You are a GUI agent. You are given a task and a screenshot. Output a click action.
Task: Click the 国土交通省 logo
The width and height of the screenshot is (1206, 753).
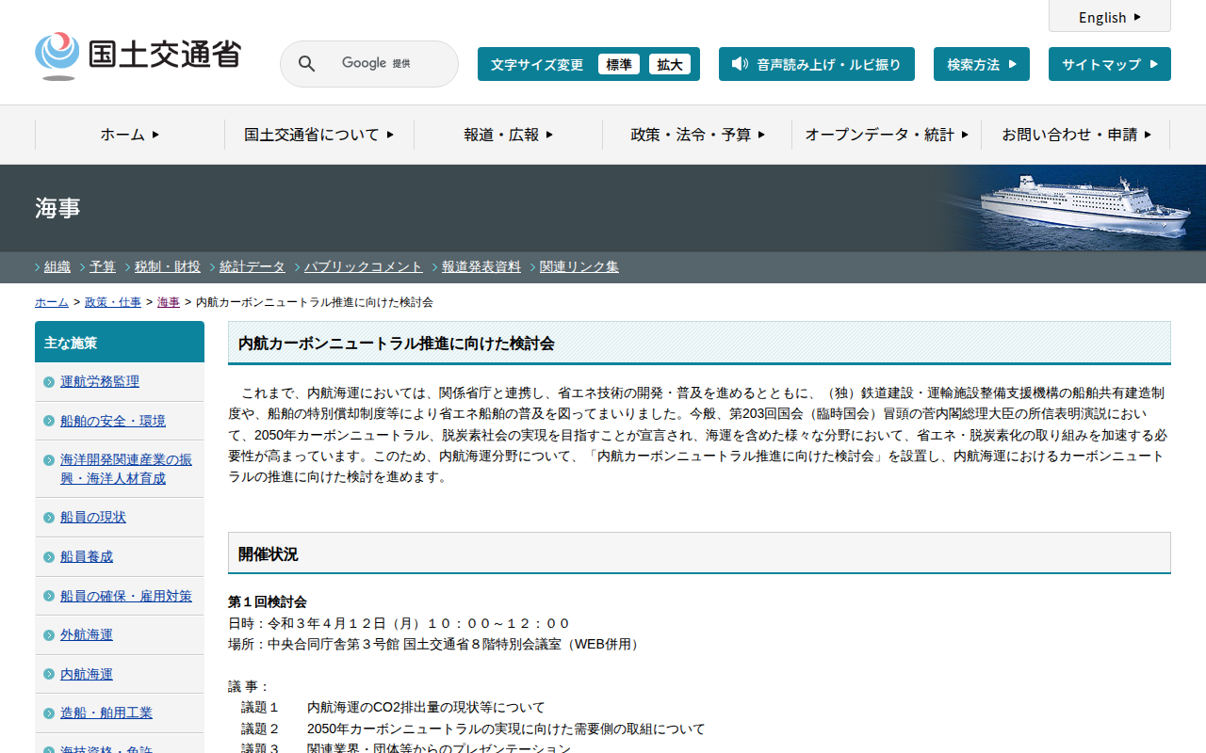point(138,56)
